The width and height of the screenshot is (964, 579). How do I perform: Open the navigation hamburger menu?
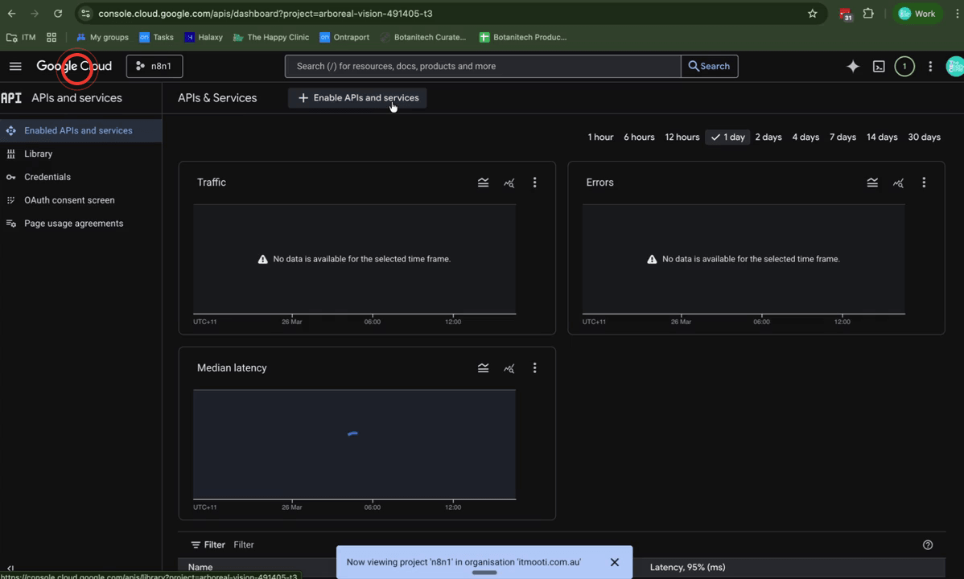14,66
